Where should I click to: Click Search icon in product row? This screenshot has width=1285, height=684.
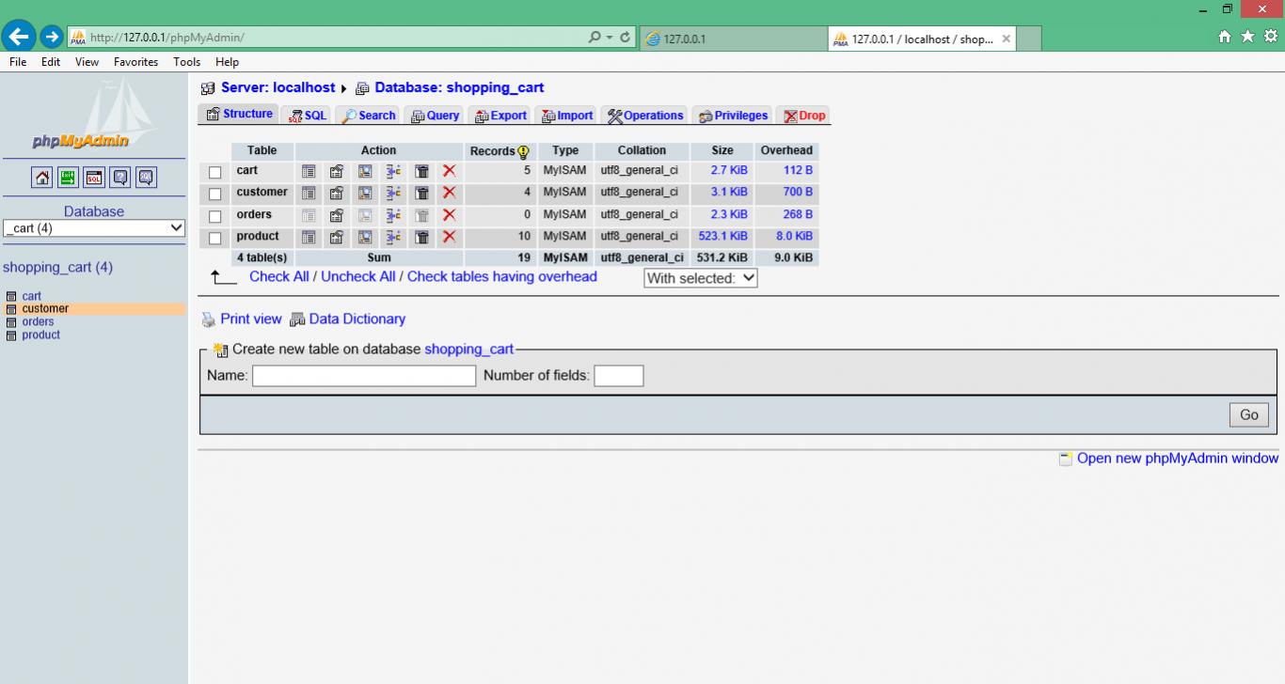click(x=365, y=237)
